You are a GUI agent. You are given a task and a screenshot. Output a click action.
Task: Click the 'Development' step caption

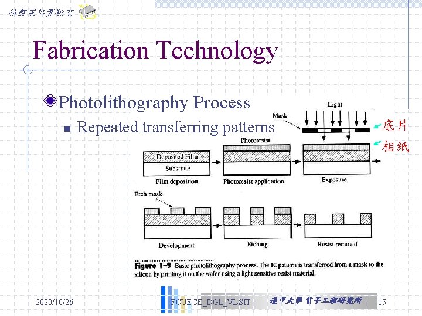pyautogui.click(x=176, y=245)
